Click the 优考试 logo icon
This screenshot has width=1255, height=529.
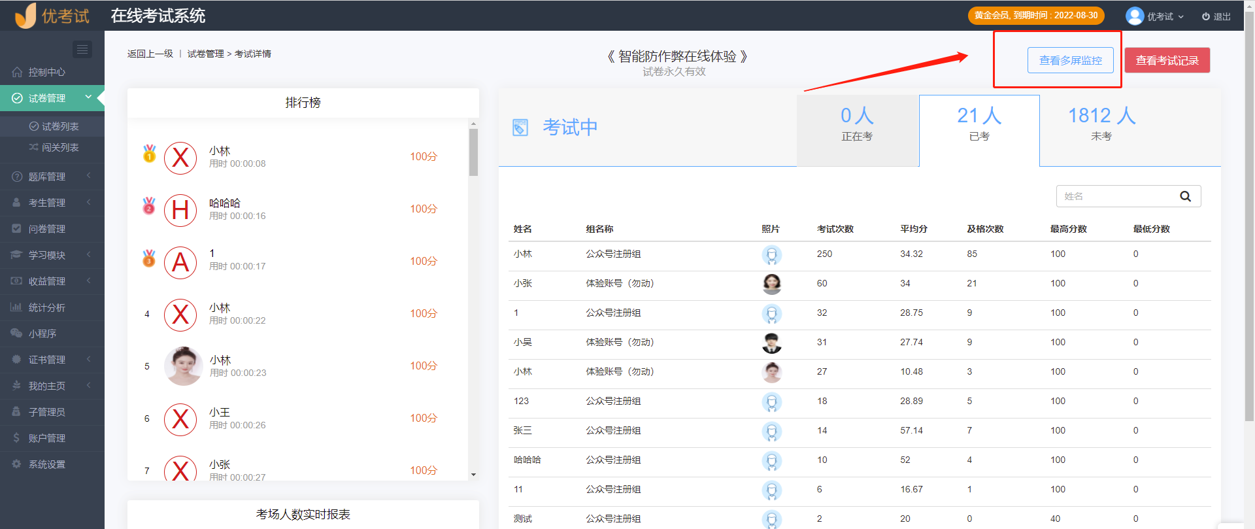26,16
